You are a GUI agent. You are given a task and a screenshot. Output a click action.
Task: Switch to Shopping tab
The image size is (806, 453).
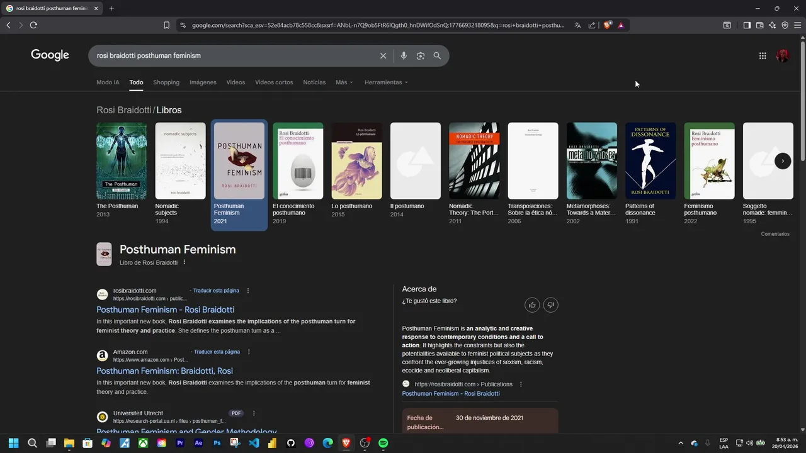(x=166, y=82)
